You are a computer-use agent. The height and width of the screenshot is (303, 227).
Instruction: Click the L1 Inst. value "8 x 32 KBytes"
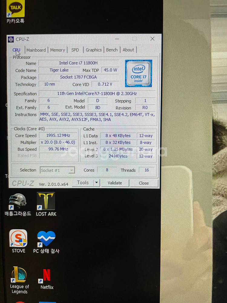click(x=118, y=143)
